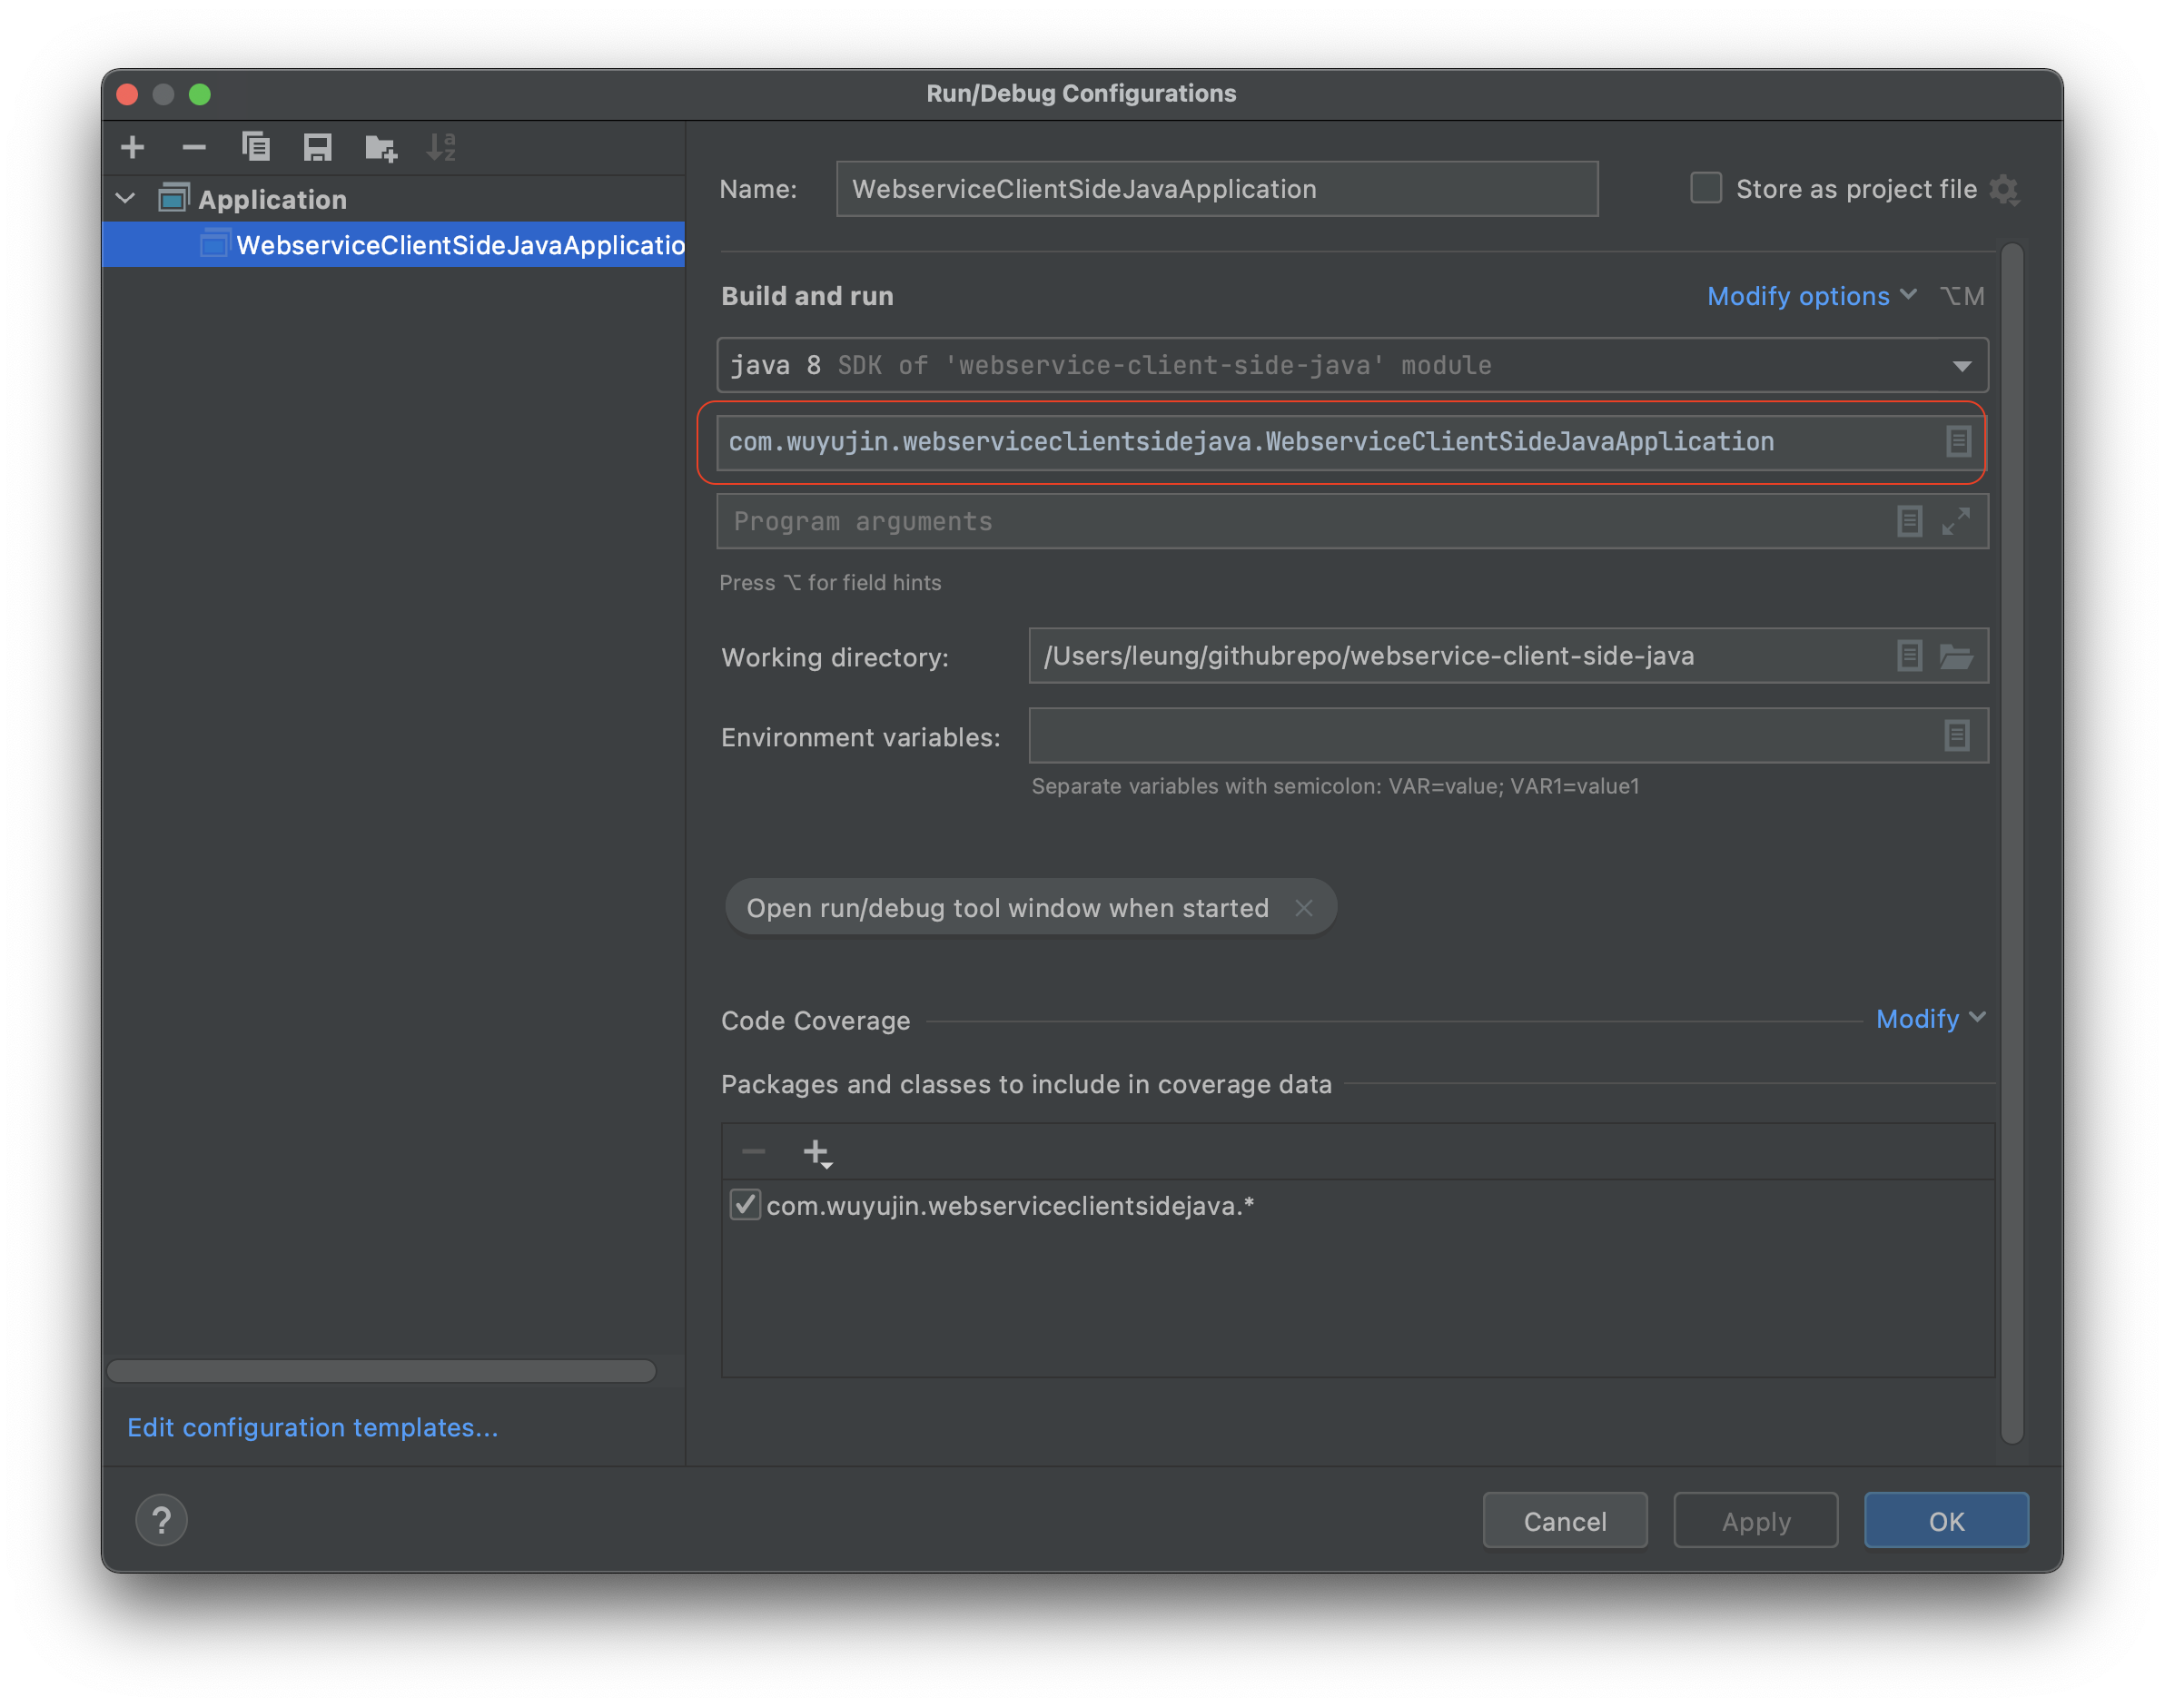Click the Remove Configuration minus icon
The image size is (2165, 1707).
click(194, 148)
